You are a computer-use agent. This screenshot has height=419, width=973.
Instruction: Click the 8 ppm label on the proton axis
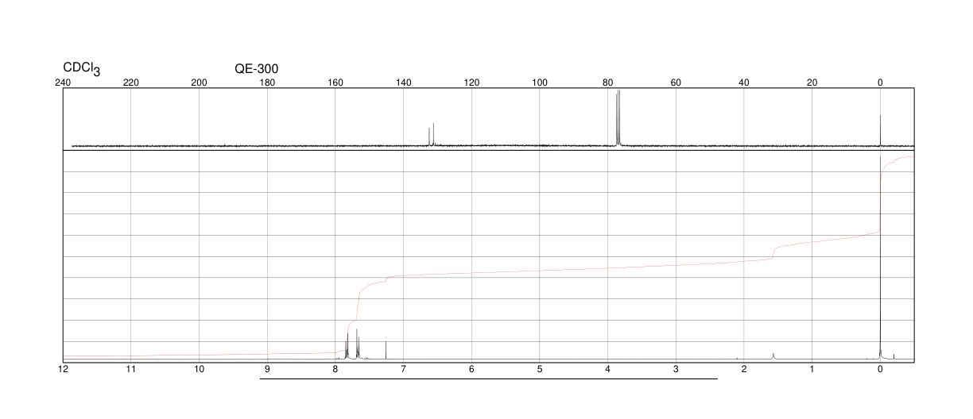click(x=335, y=370)
